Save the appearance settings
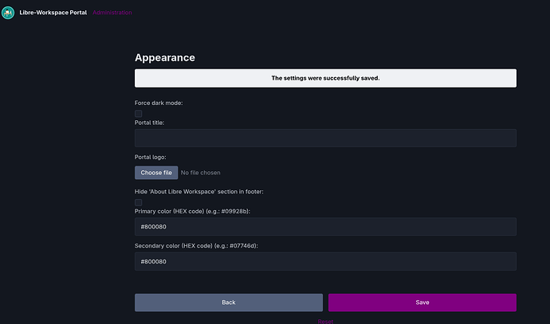This screenshot has height=324, width=550. click(x=422, y=303)
